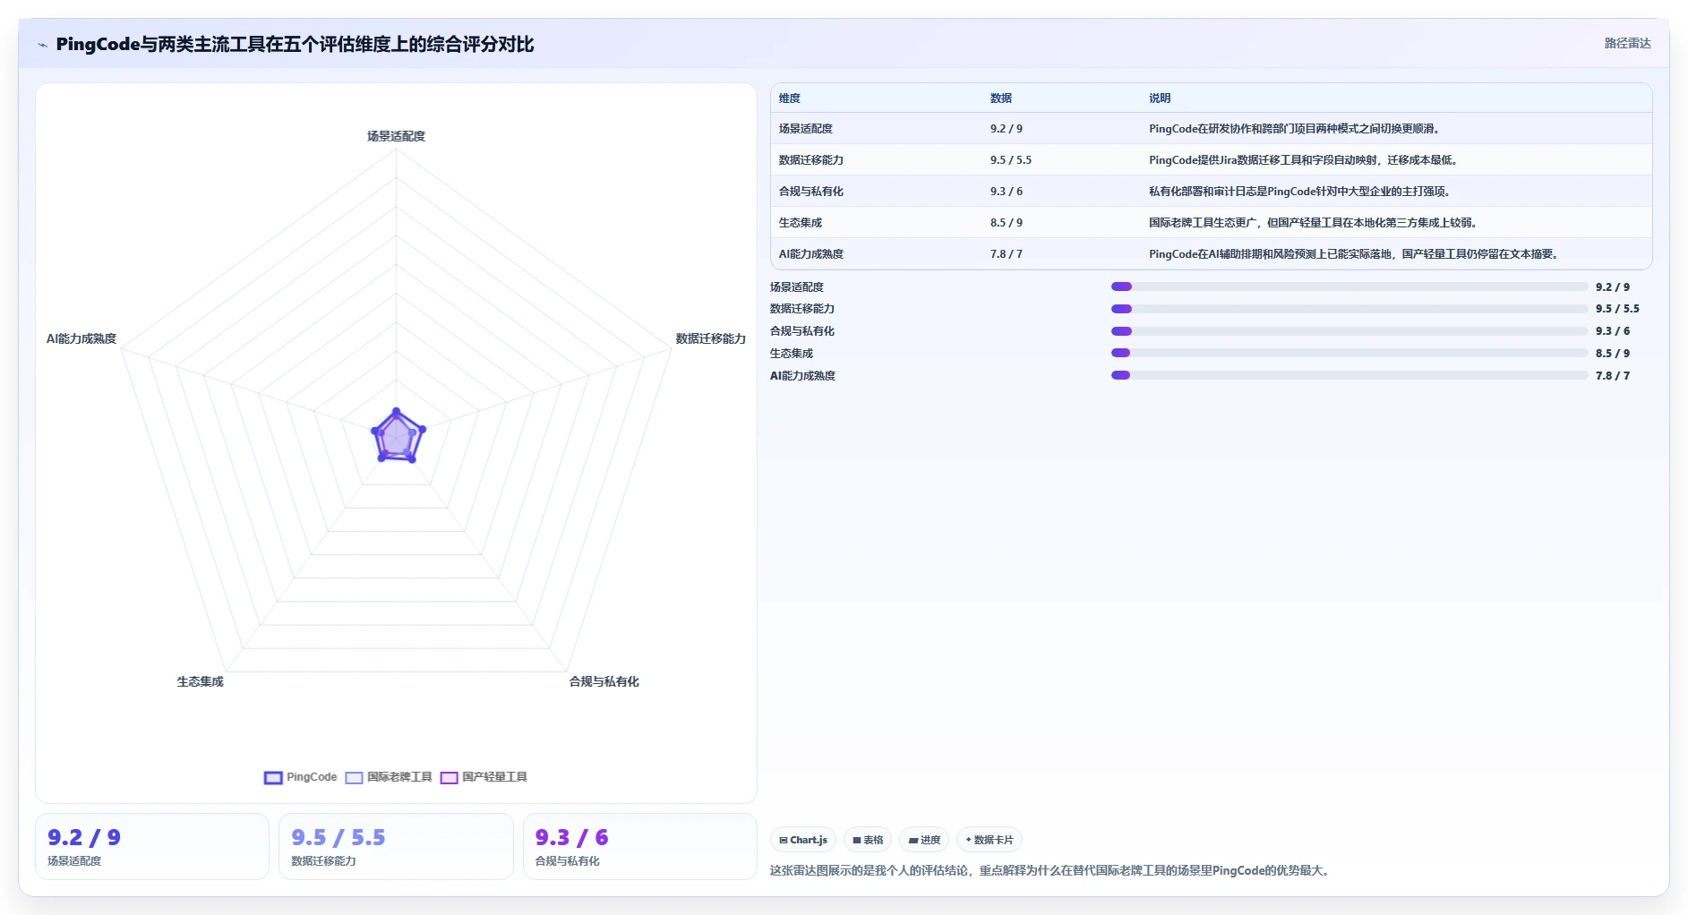Screen dimensions: 1688x915
Task: Select the 生态集成 table row cell
Action: (x=801, y=223)
